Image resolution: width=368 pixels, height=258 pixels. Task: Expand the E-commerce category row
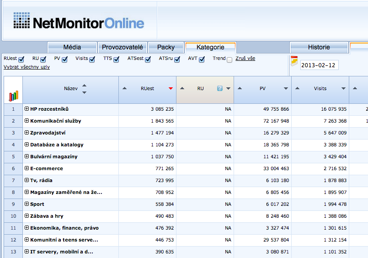27,168
